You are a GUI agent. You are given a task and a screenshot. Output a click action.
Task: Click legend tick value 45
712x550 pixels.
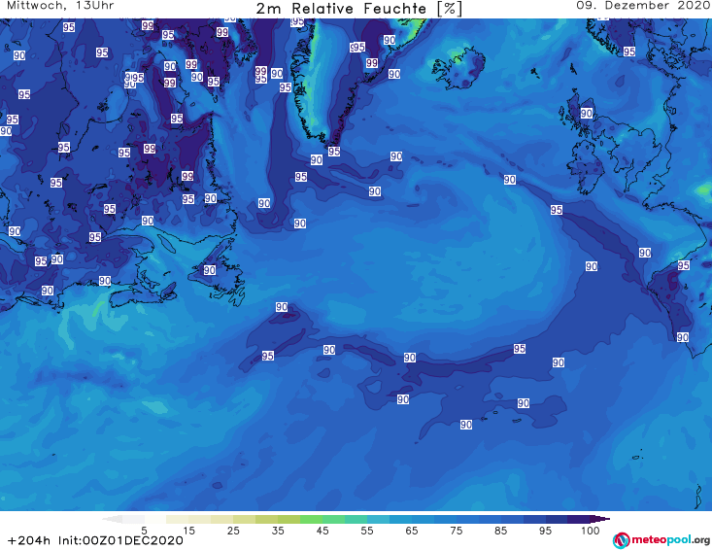[322, 531]
